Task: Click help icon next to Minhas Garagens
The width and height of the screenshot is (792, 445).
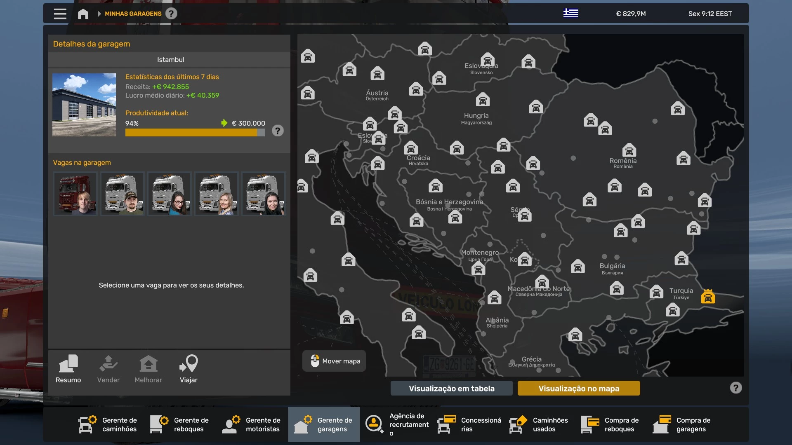Action: click(171, 14)
